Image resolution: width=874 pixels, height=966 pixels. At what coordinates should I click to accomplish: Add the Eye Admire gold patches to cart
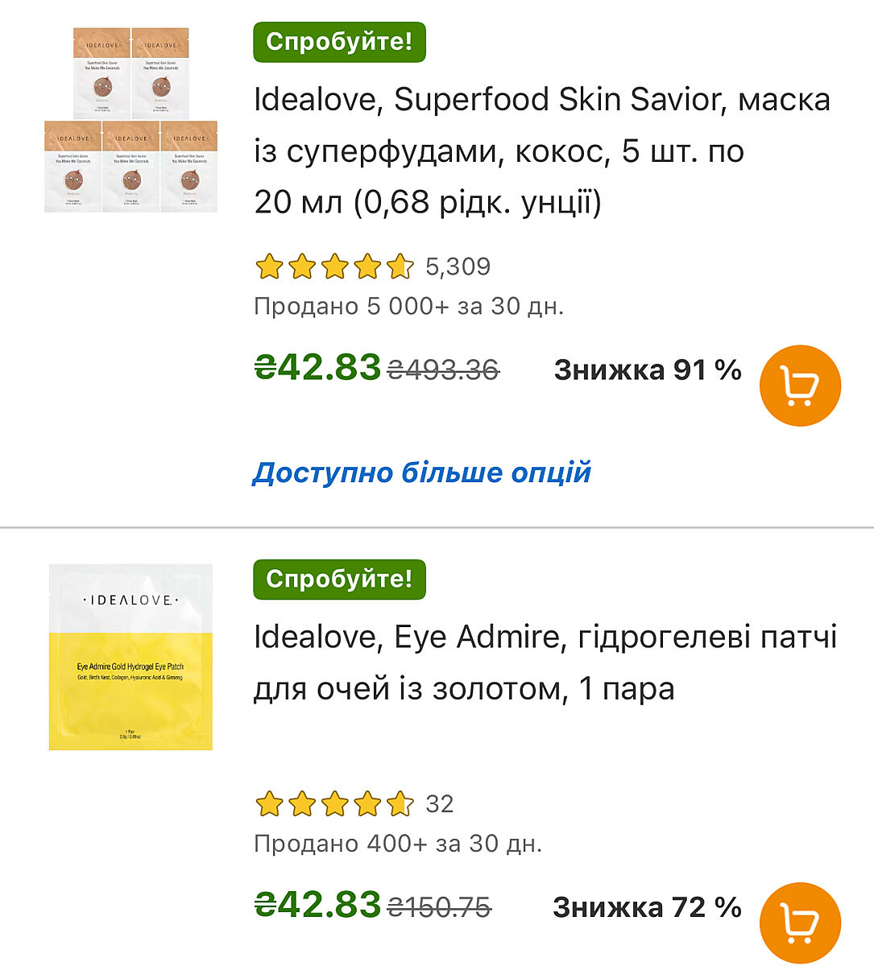(x=800, y=923)
